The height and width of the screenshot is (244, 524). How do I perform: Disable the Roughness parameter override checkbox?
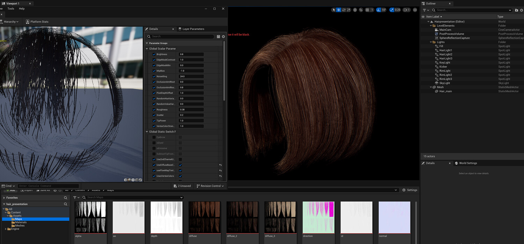click(x=154, y=109)
